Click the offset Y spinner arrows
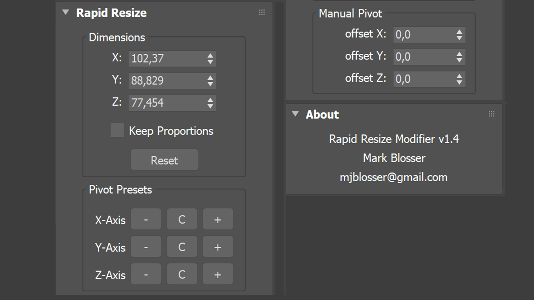534x300 pixels. coord(459,57)
